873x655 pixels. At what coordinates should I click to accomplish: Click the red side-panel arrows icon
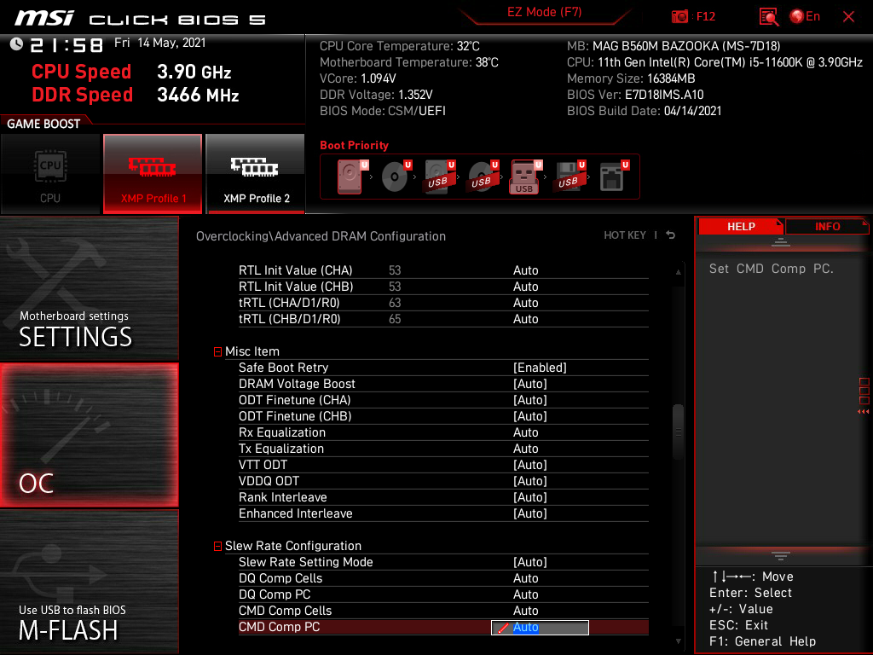(x=864, y=412)
